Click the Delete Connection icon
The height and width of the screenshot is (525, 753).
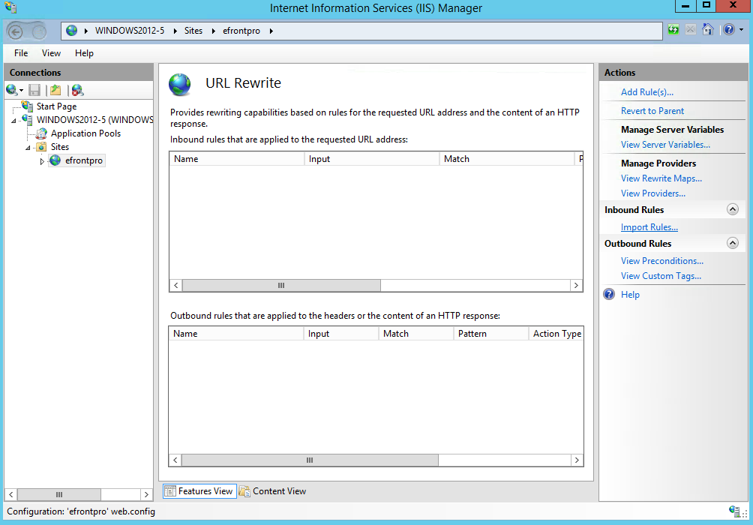coord(77,90)
